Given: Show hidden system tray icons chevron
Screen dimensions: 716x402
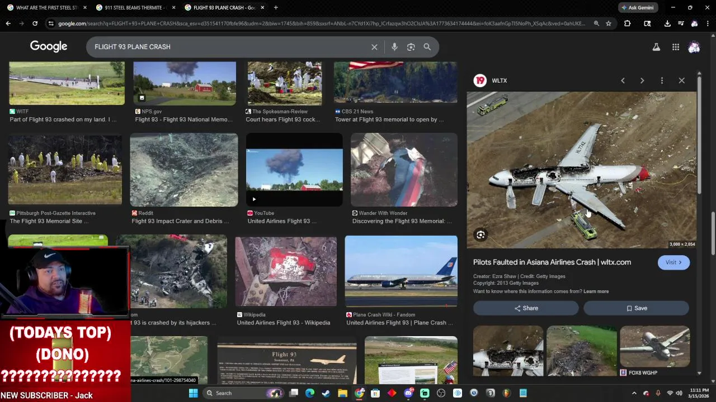Looking at the screenshot, I should 634,393.
